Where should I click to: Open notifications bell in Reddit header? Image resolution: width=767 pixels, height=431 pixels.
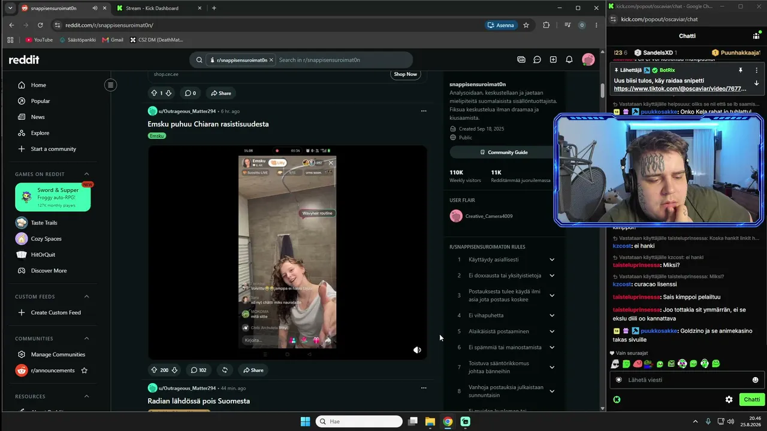[569, 60]
